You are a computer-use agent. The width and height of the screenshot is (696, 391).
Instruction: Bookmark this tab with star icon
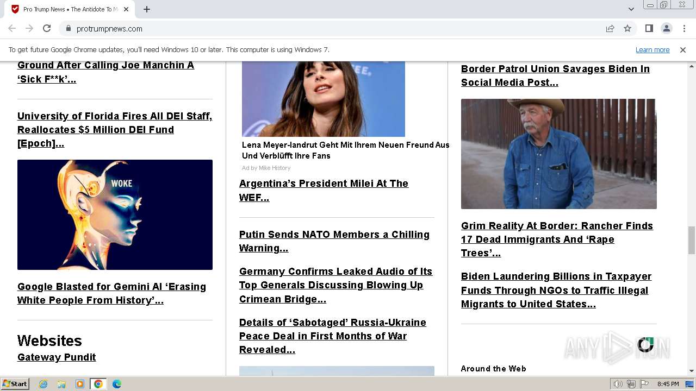coord(627,28)
